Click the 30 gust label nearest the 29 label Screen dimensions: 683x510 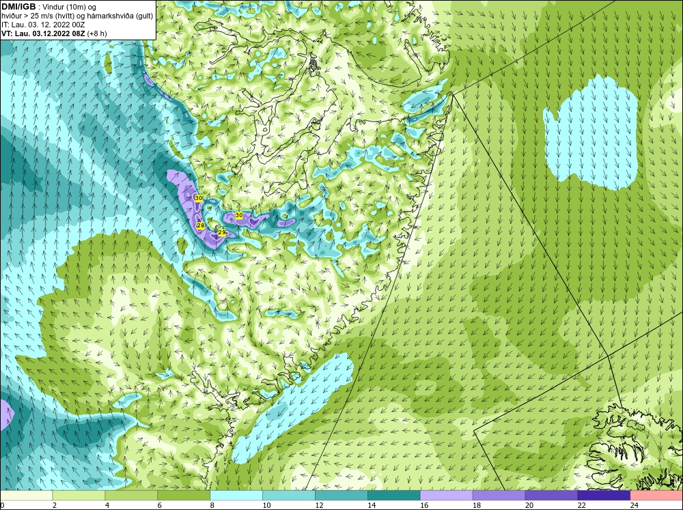pyautogui.click(x=238, y=215)
